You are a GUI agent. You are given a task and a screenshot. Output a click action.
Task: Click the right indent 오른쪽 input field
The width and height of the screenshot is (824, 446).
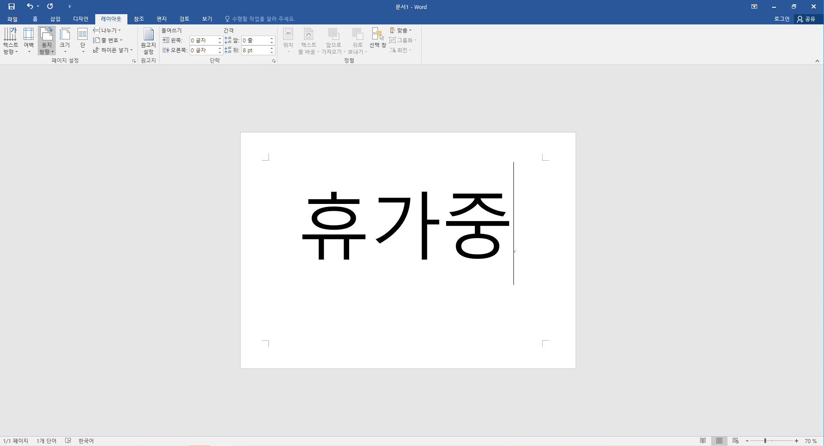(203, 50)
